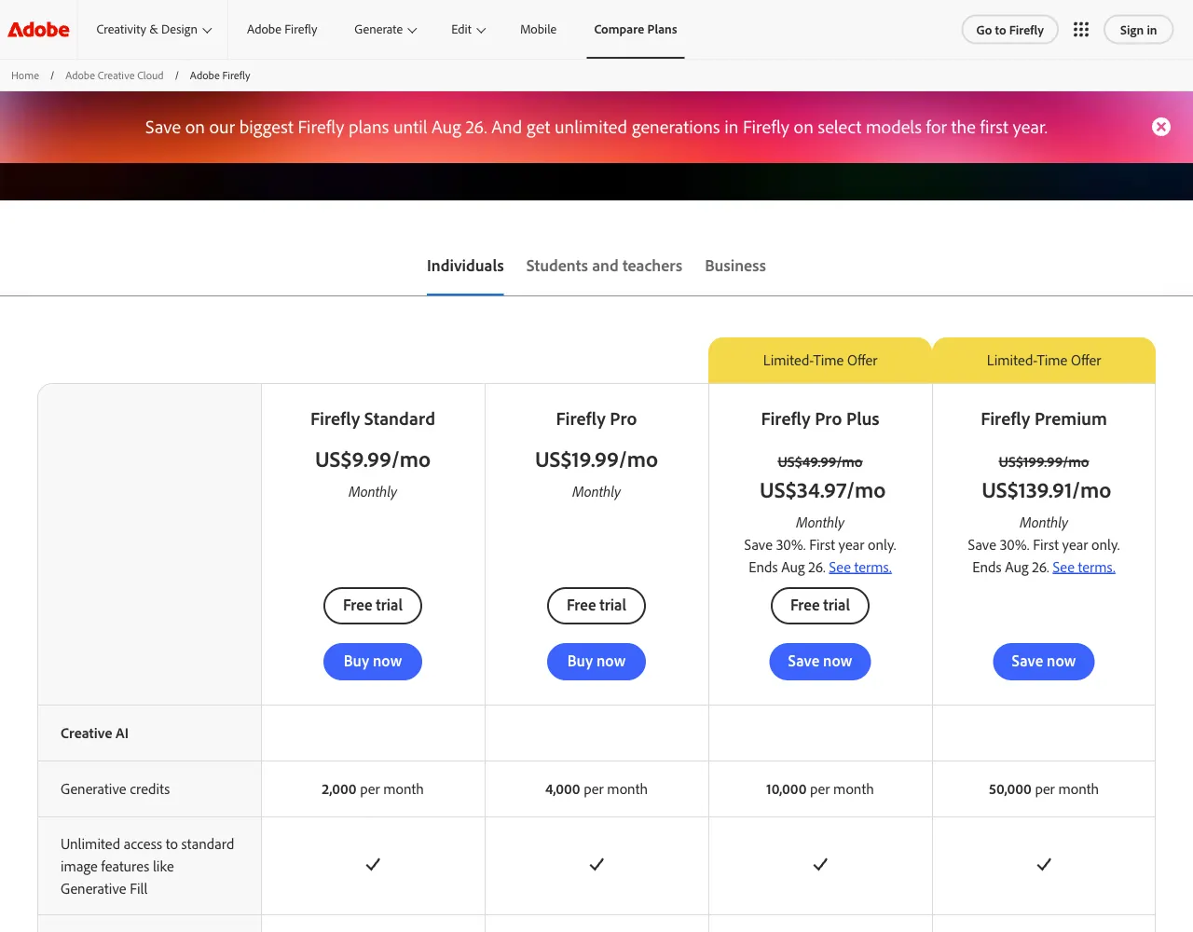
Task: Click the US$139.91/mo price
Action: click(x=1046, y=490)
